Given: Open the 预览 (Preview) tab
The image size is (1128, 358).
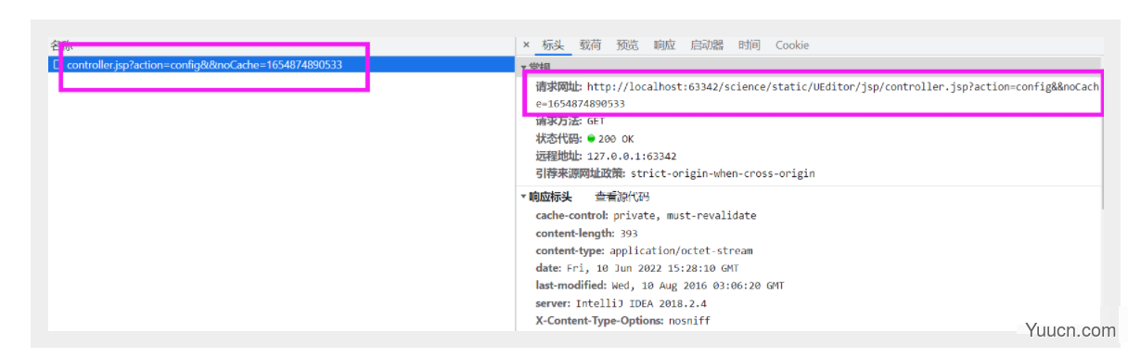Looking at the screenshot, I should pyautogui.click(x=627, y=45).
